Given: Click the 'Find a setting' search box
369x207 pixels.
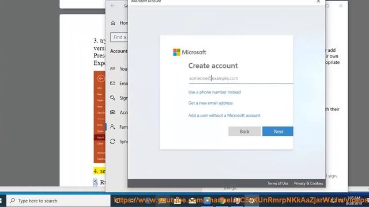Looking at the screenshot, I should [119, 37].
